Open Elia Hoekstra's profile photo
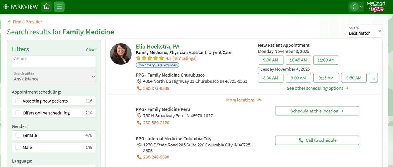The image size is (393, 167). point(121,54)
